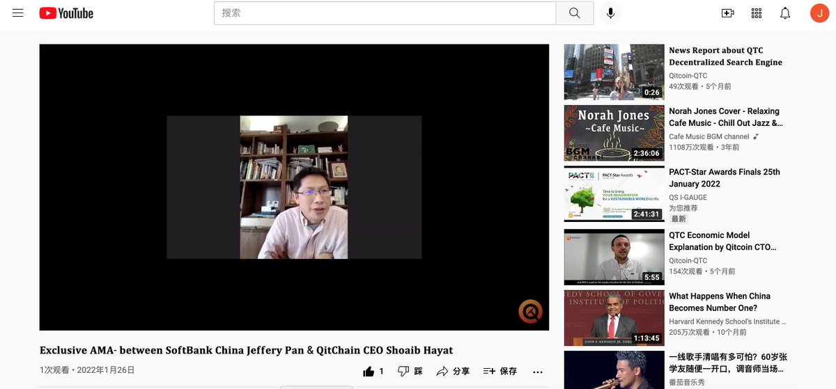Open the YouTube apps grid
The height and width of the screenshot is (389, 836).
point(757,13)
